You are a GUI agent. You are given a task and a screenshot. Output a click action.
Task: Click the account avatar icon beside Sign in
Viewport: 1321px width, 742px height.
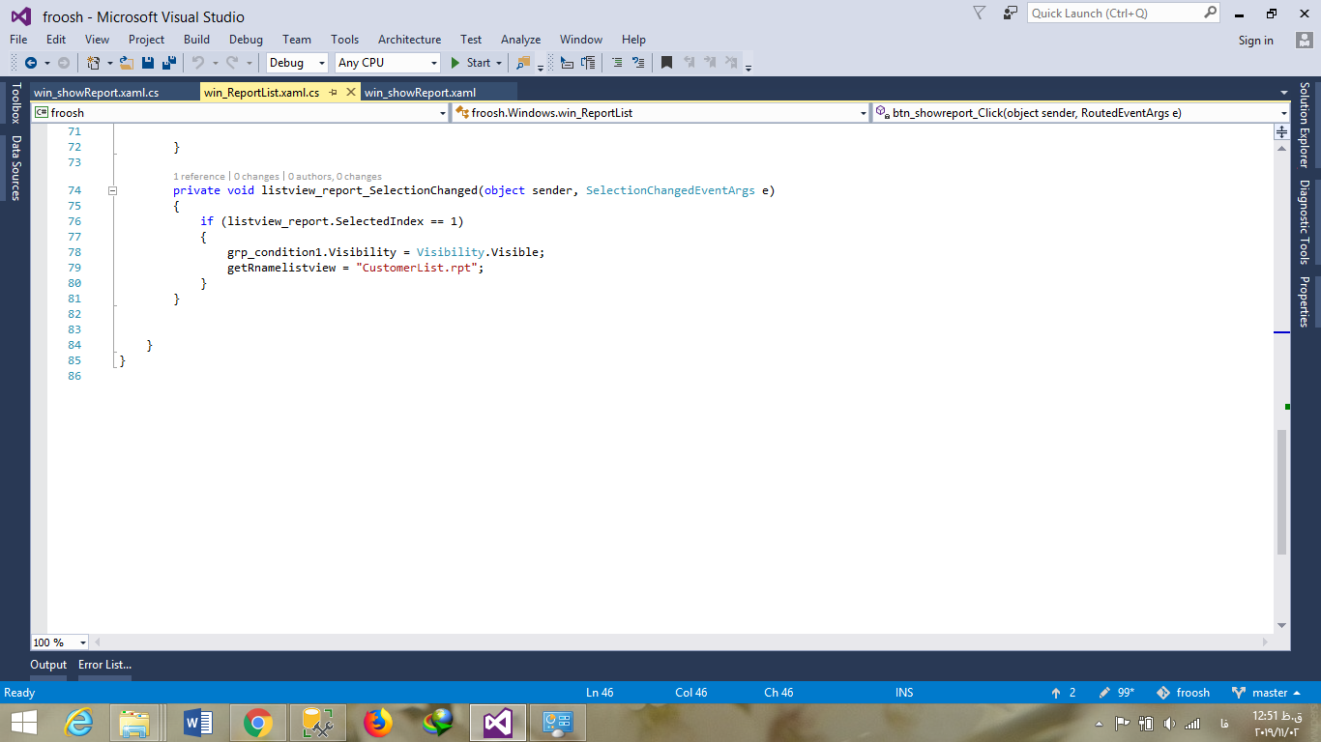pos(1304,40)
